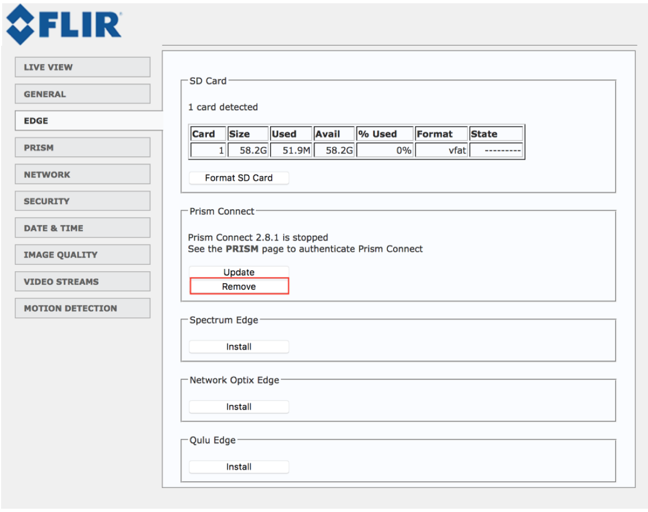Click the dashed State value cell
The image size is (648, 512).
pos(496,150)
